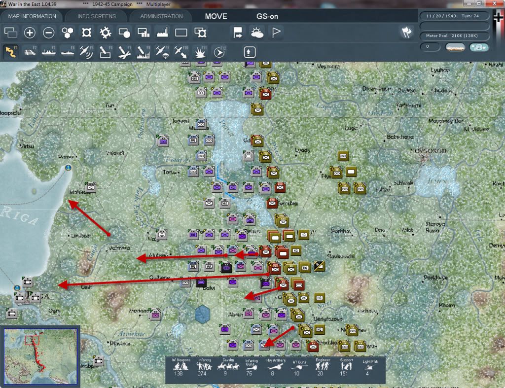Image resolution: width=505 pixels, height=388 pixels.
Task: Switch to the MAP INFORMATION tab
Action: tap(32, 16)
